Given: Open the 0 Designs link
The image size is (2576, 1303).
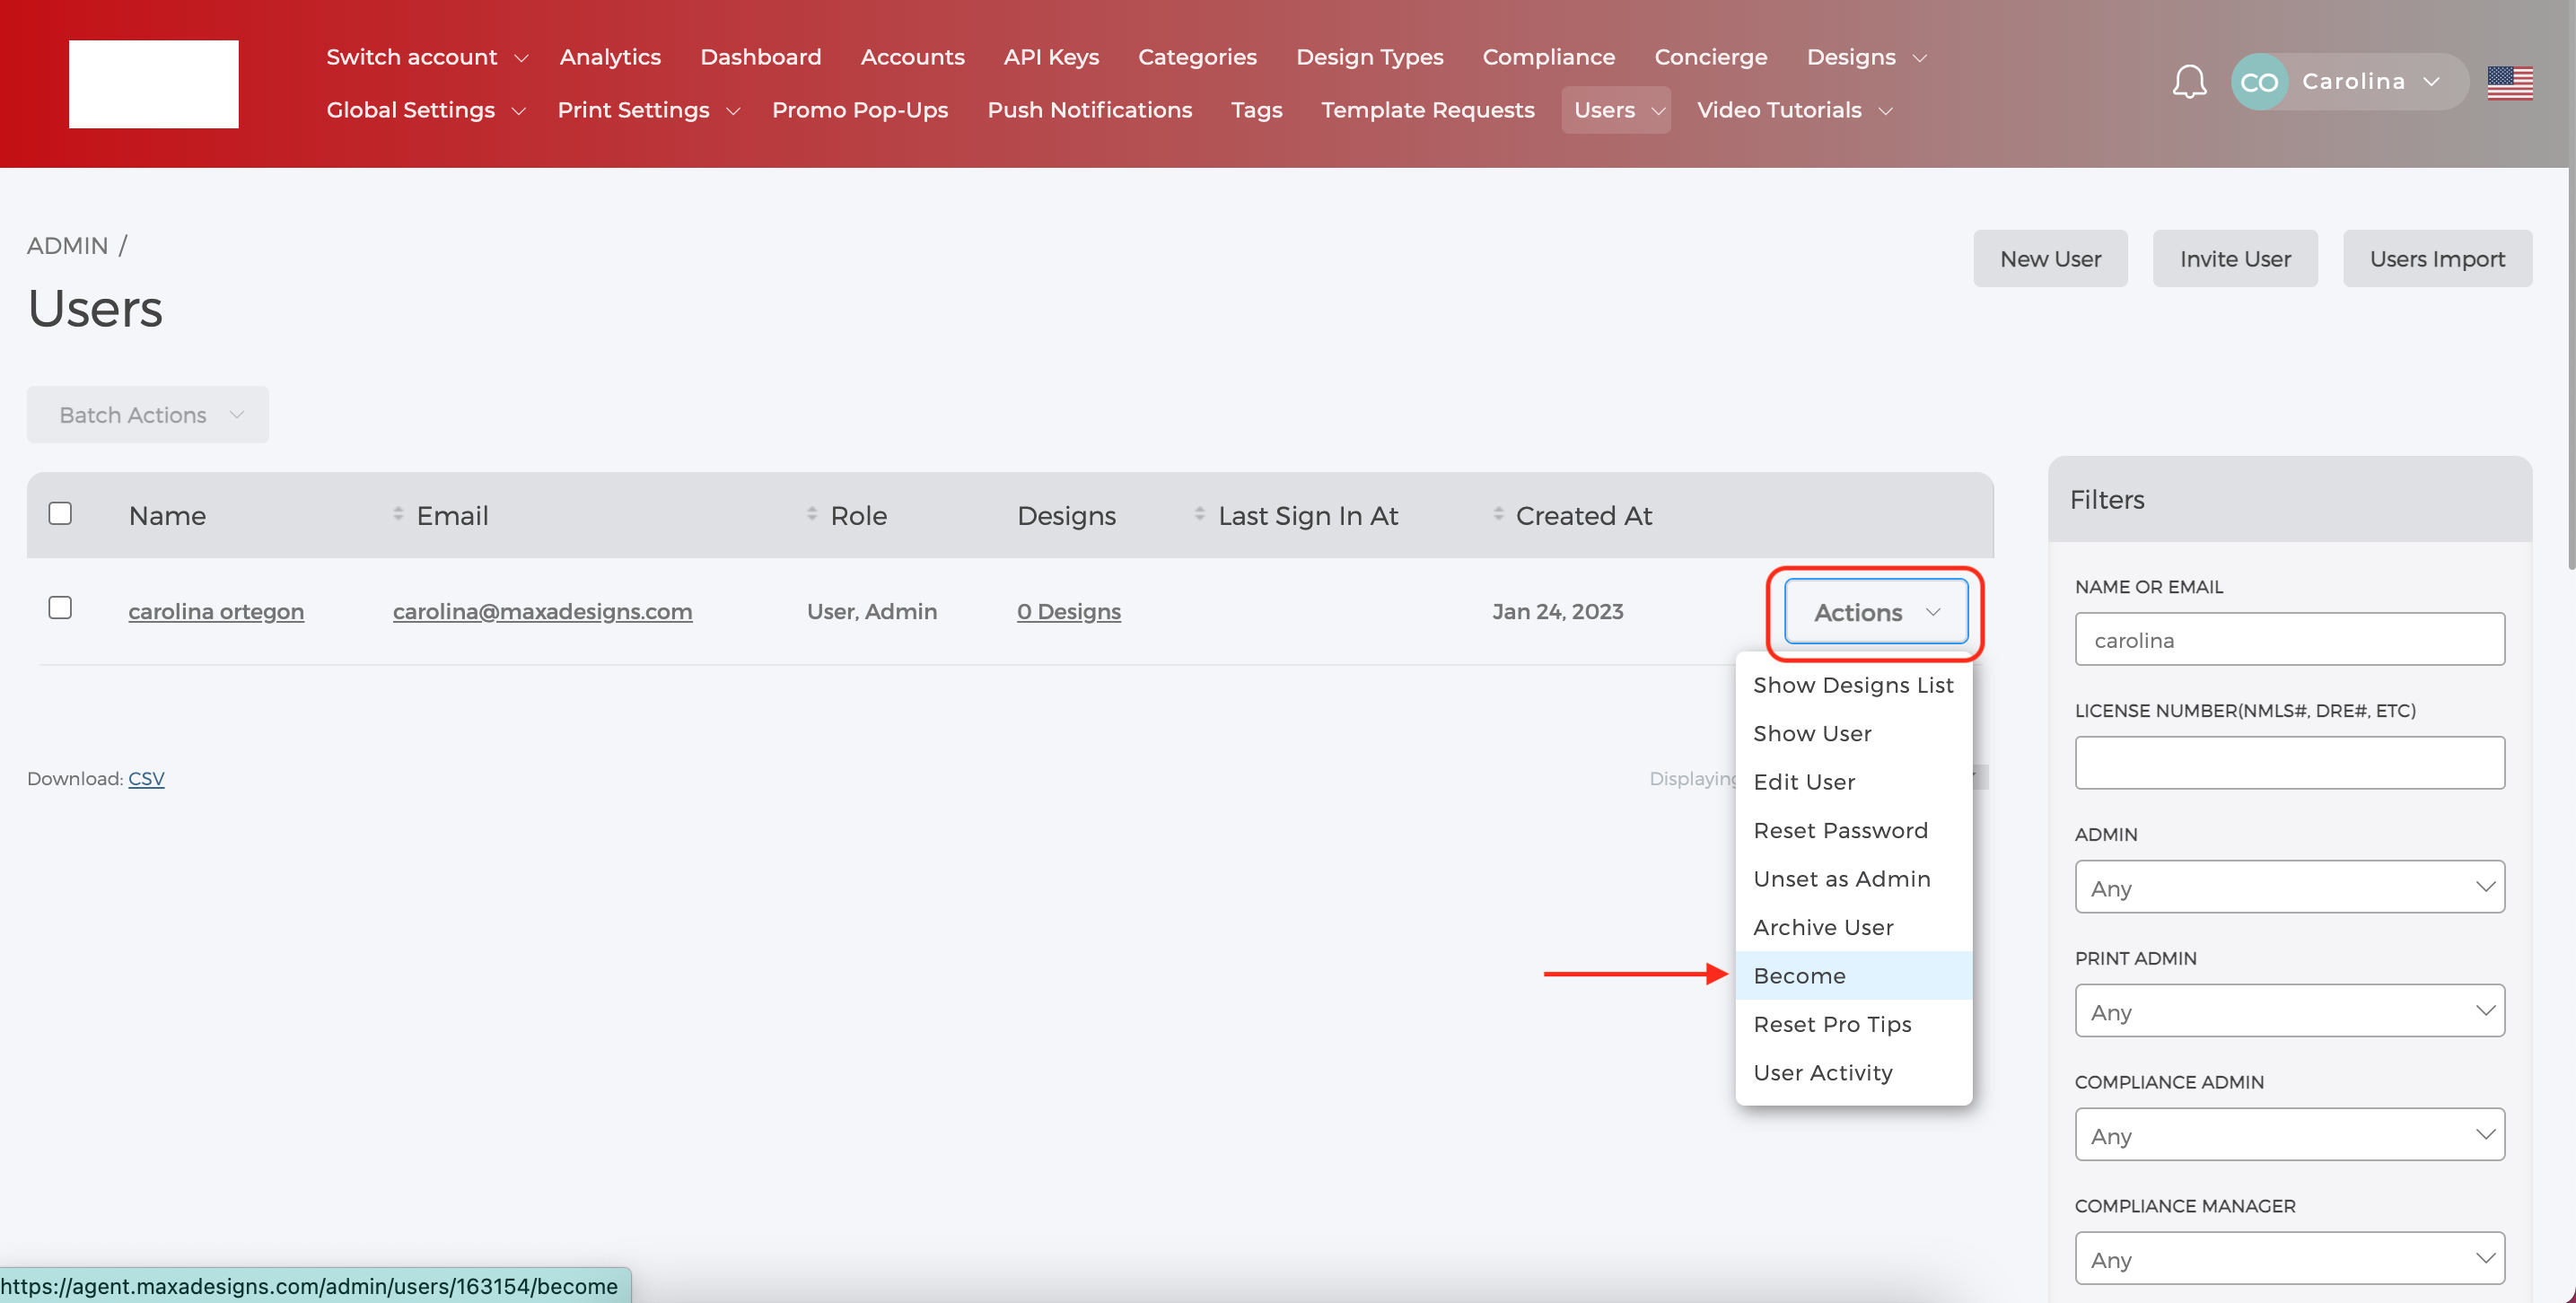Looking at the screenshot, I should (x=1068, y=611).
